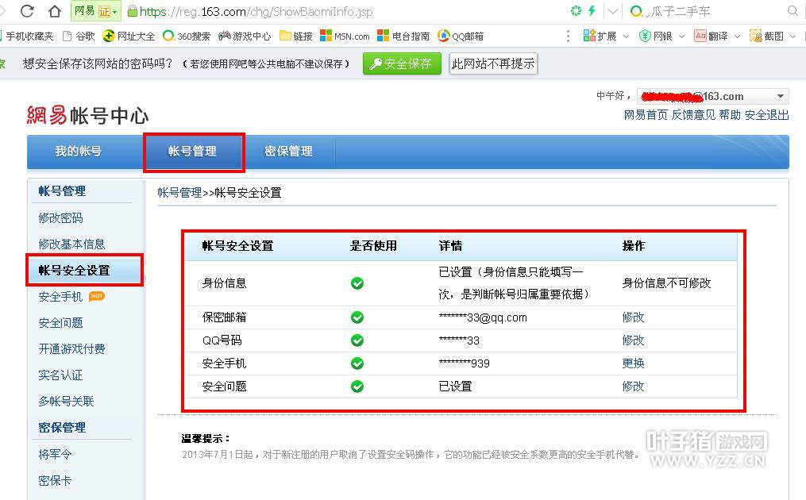Open the QQ邮箱 bookmark
This screenshot has height=500, width=806.
(461, 36)
